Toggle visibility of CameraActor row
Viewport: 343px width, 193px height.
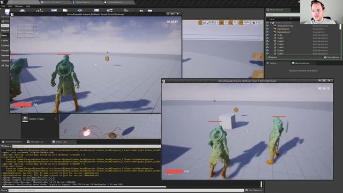click(267, 29)
